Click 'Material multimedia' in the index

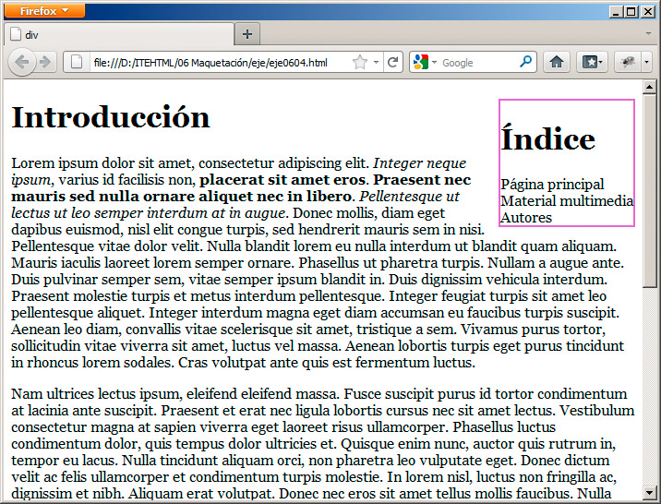(567, 200)
